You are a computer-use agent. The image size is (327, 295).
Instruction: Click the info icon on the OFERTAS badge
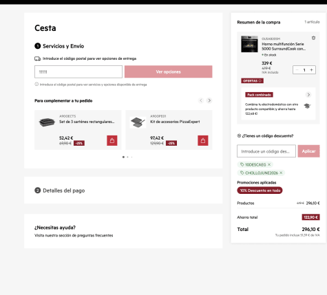point(260,80)
